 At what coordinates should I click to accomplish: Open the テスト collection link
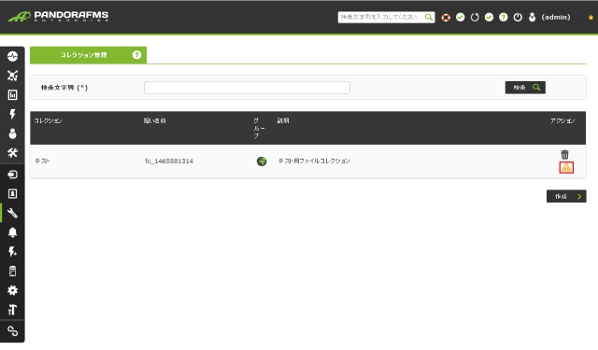click(x=42, y=161)
